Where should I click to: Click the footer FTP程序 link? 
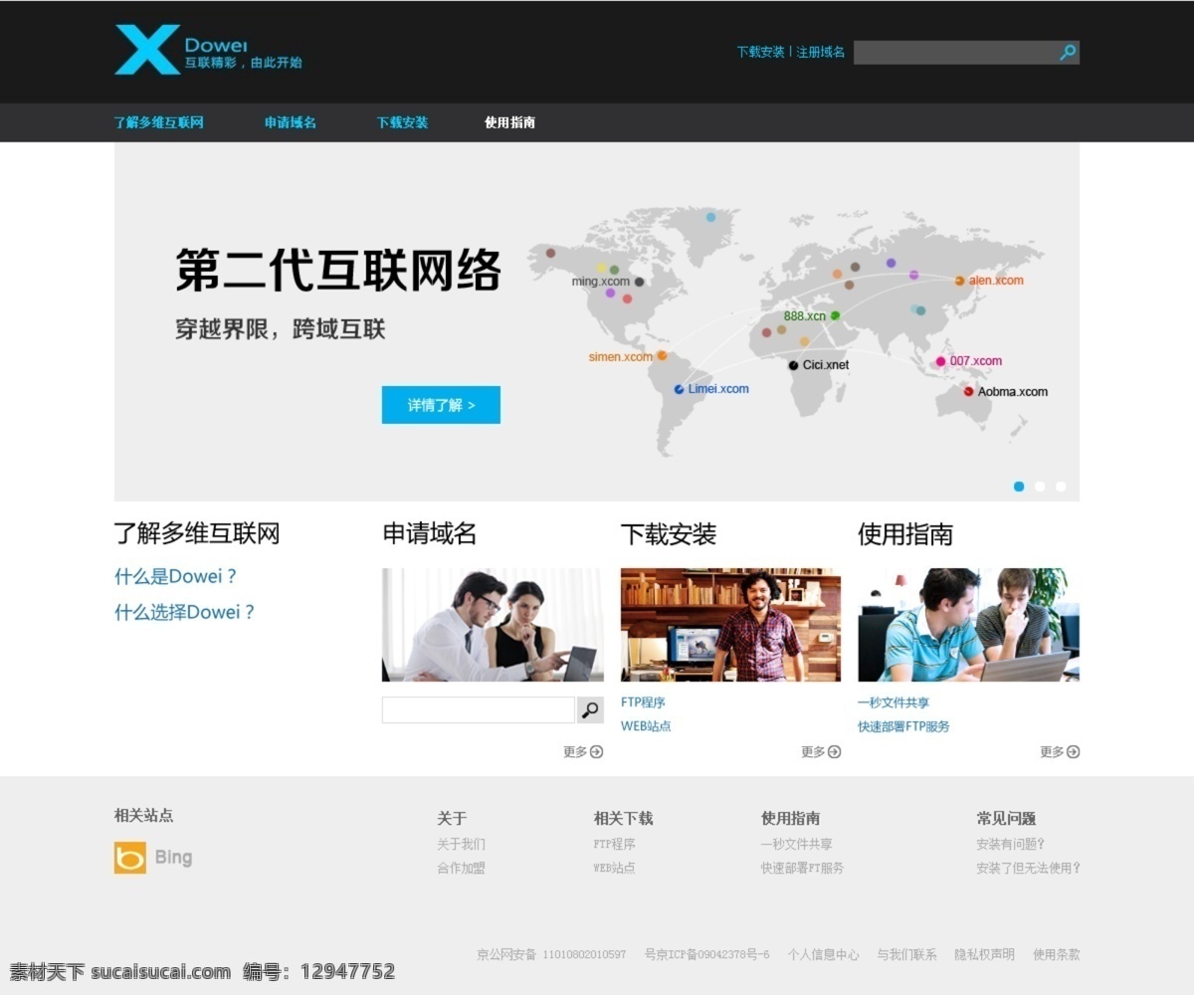tap(614, 844)
